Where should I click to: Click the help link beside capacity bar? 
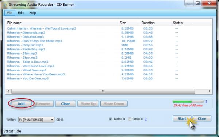[x=206, y=102]
